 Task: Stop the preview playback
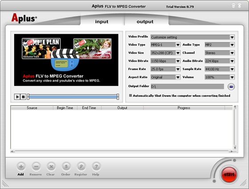point(23,97)
